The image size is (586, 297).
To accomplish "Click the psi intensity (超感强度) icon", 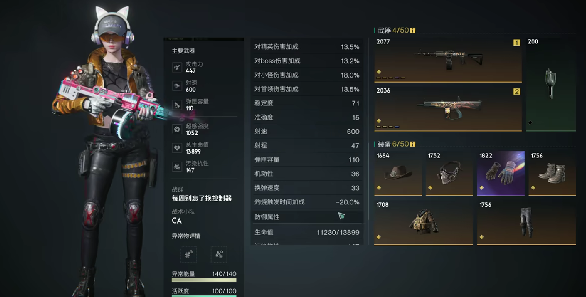I will pyautogui.click(x=177, y=130).
